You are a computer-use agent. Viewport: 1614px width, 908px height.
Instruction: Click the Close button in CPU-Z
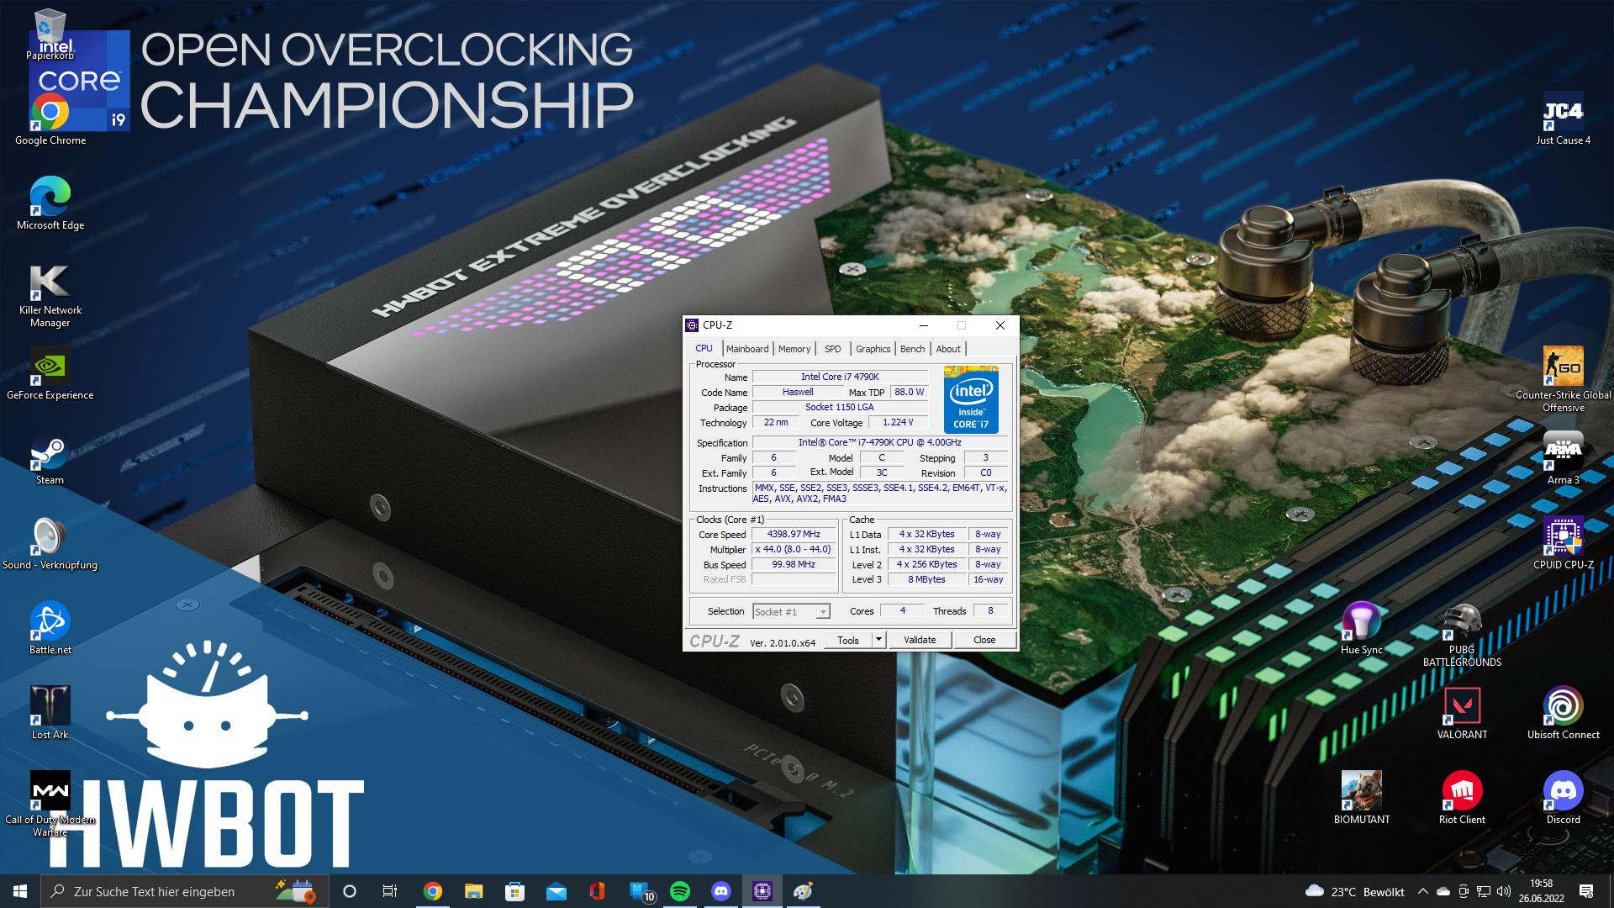[984, 640]
